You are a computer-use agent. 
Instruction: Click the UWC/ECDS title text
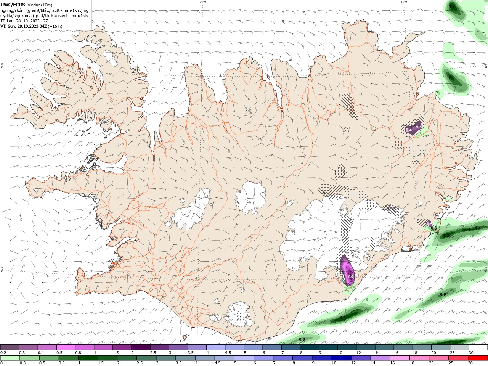[13, 5]
